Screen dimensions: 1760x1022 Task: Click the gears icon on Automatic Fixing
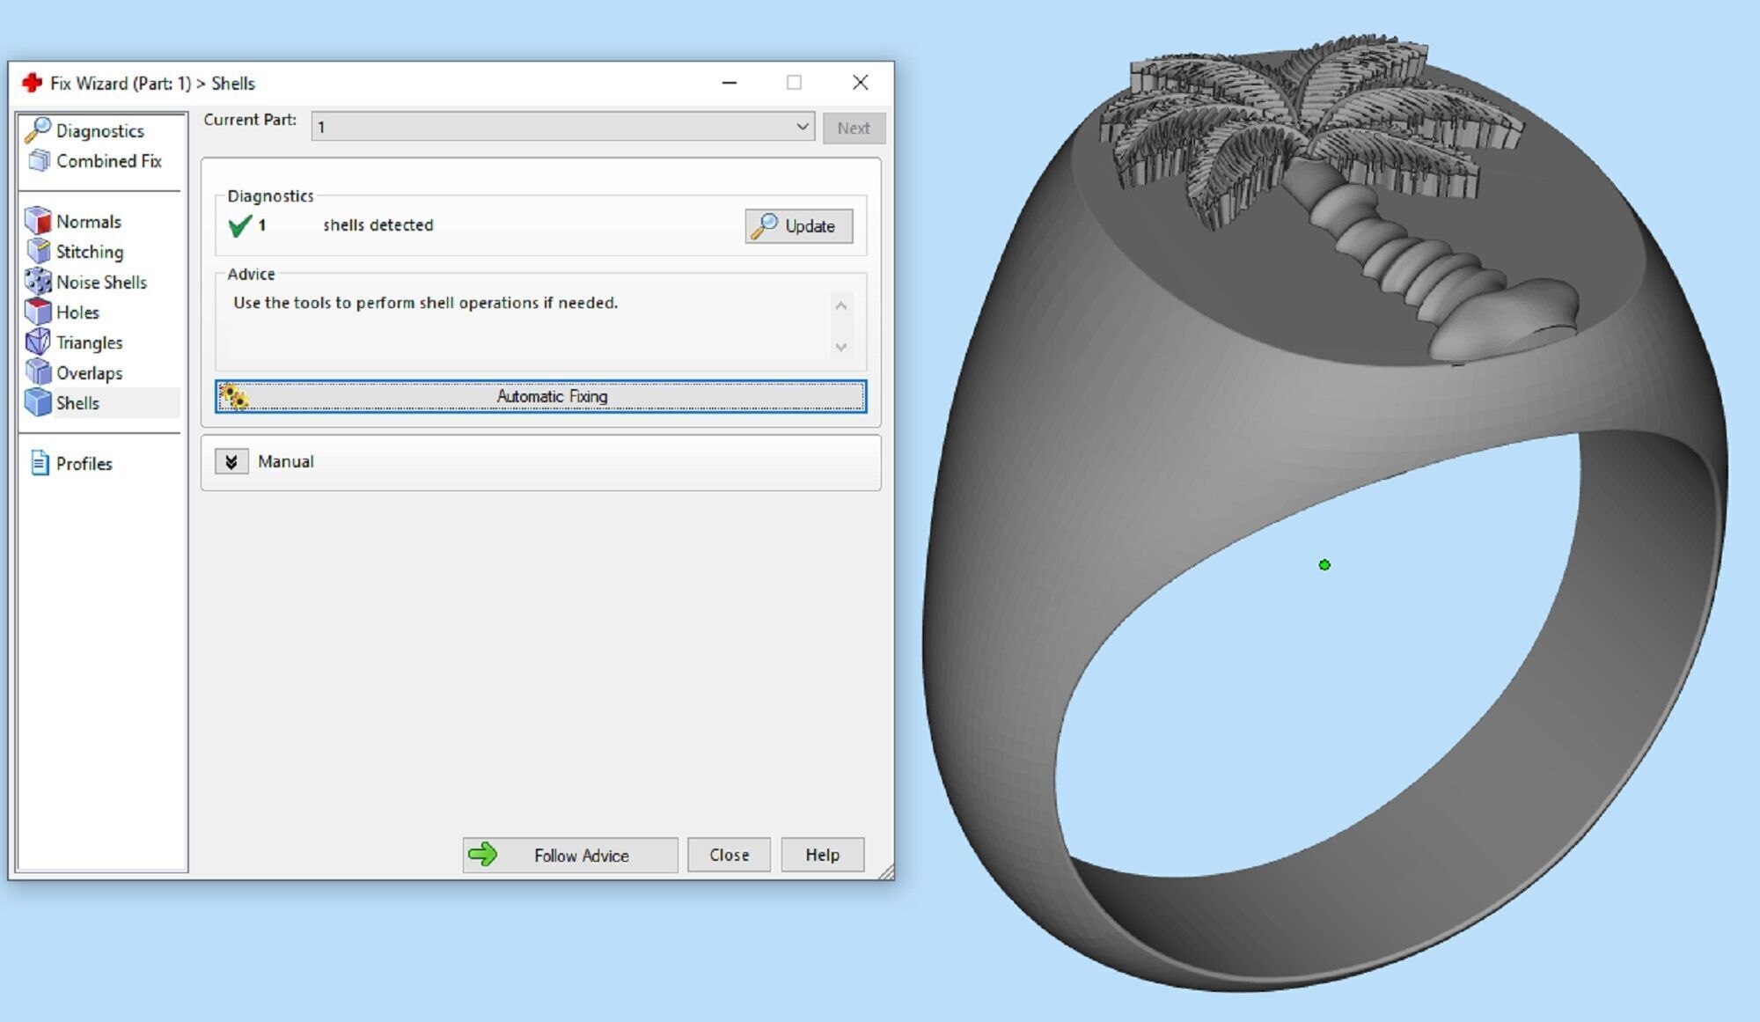234,397
